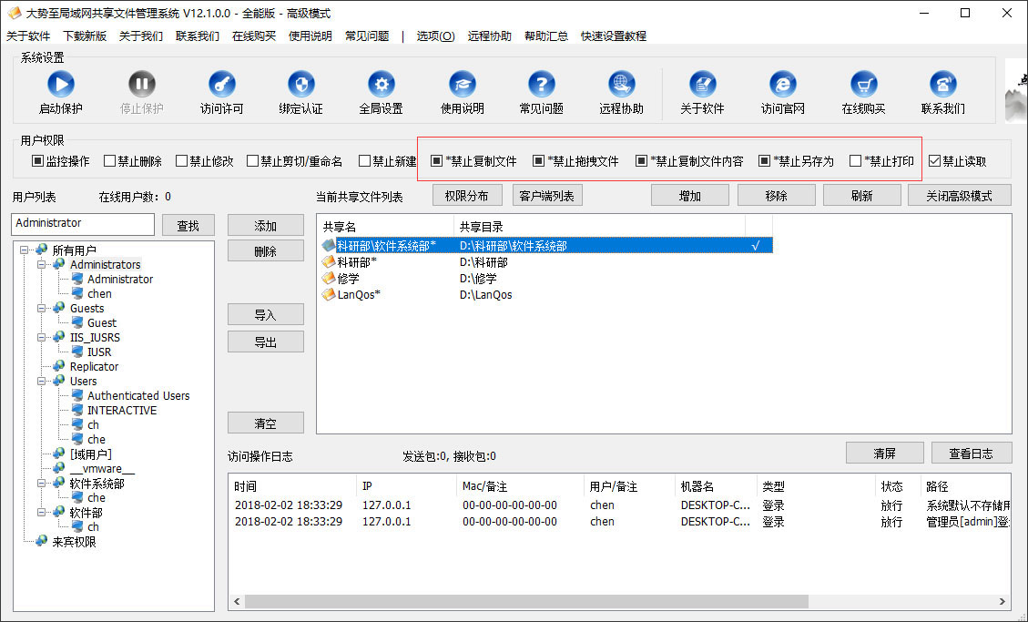Image resolution: width=1028 pixels, height=622 pixels.
Task: Collapse the Administrators group node
Action: [x=42, y=264]
